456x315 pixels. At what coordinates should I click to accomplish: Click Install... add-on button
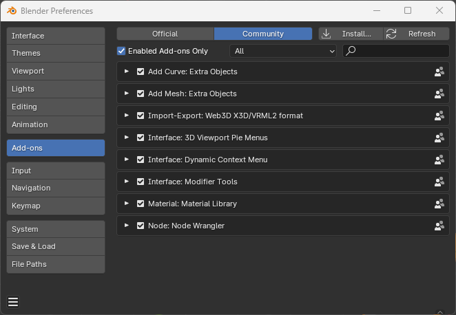(x=351, y=34)
